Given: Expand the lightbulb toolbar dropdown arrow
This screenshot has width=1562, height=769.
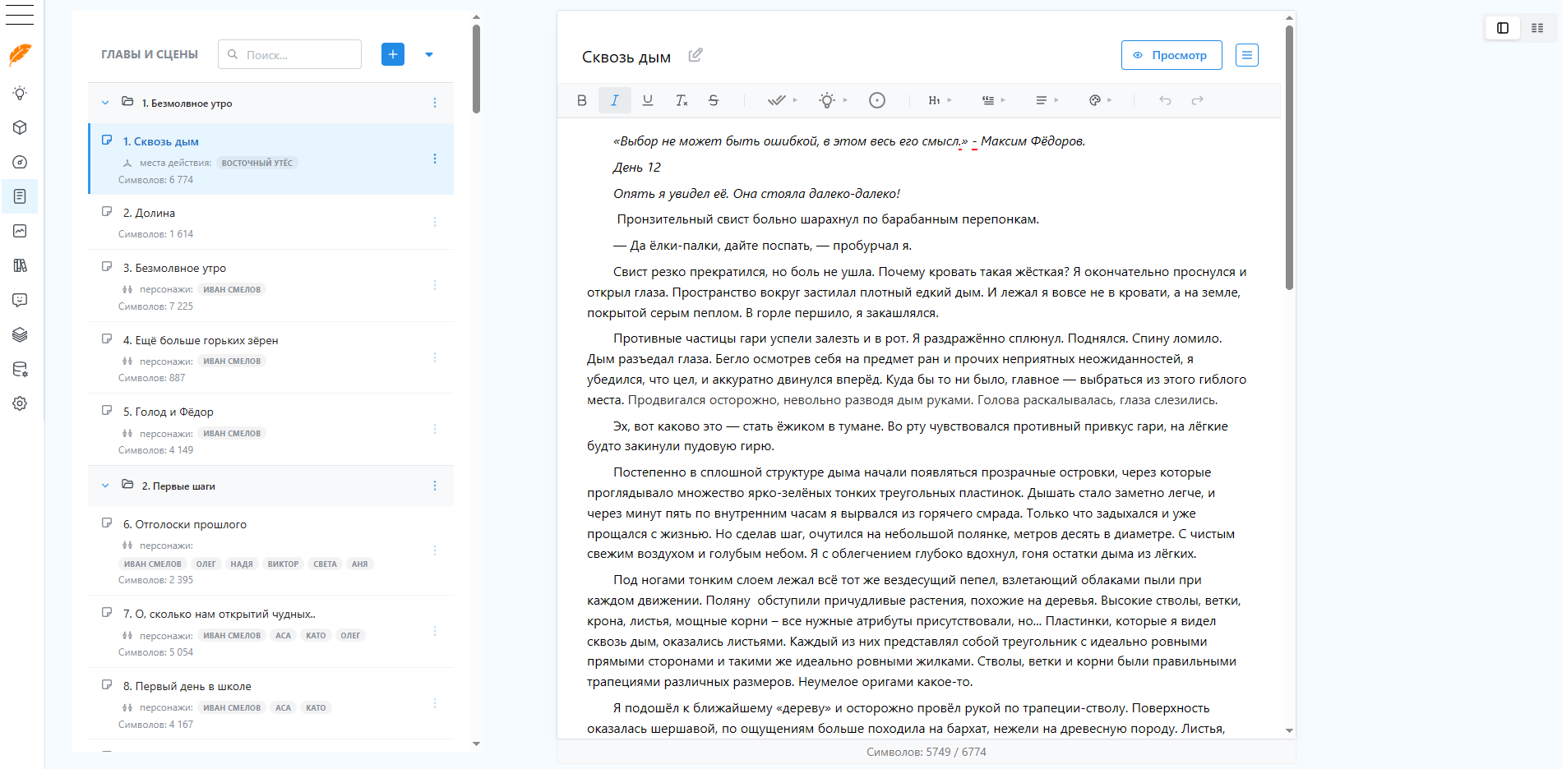Looking at the screenshot, I should 845,100.
